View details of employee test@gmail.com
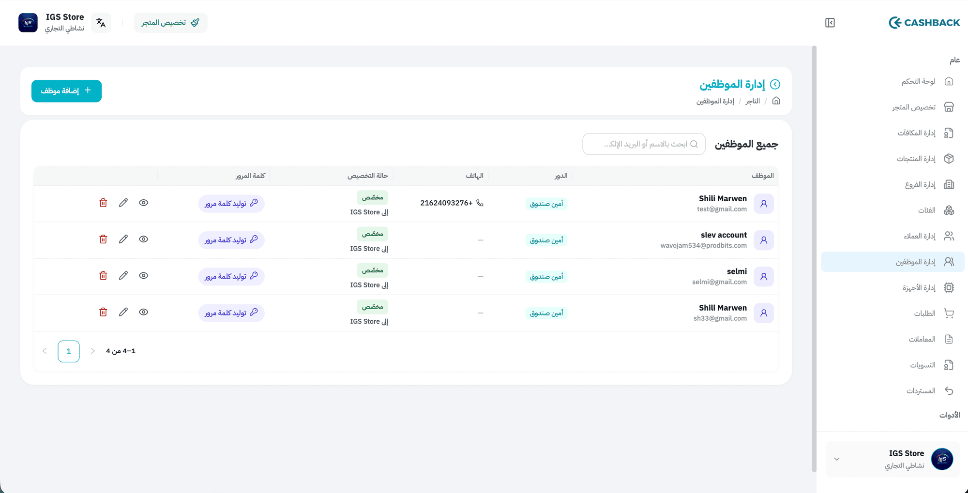 144,203
